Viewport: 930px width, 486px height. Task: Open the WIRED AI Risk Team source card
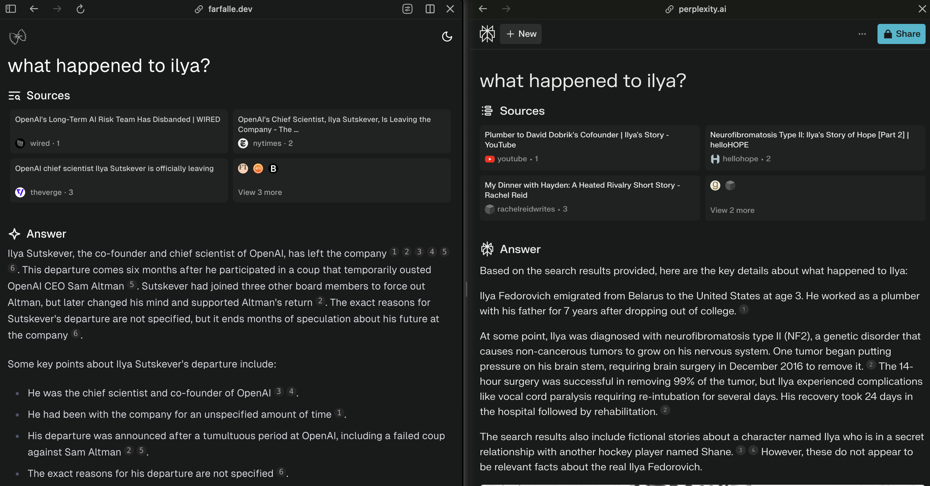coord(119,131)
